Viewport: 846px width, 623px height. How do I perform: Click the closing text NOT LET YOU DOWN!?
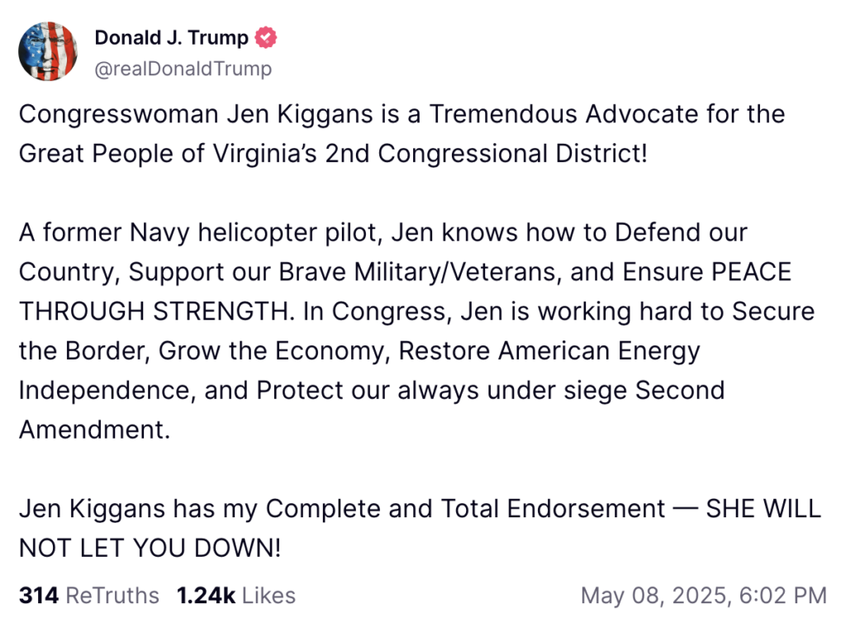click(149, 548)
